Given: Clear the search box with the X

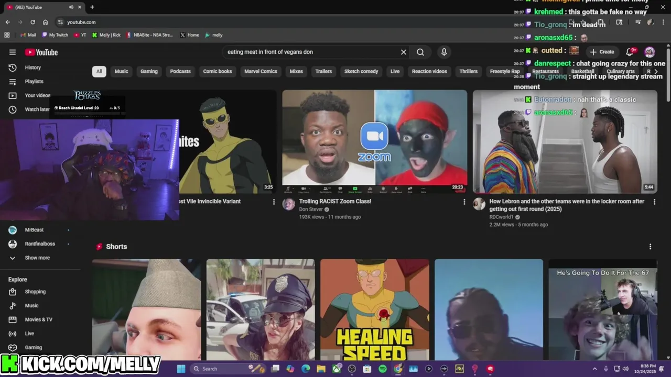Looking at the screenshot, I should pos(404,52).
